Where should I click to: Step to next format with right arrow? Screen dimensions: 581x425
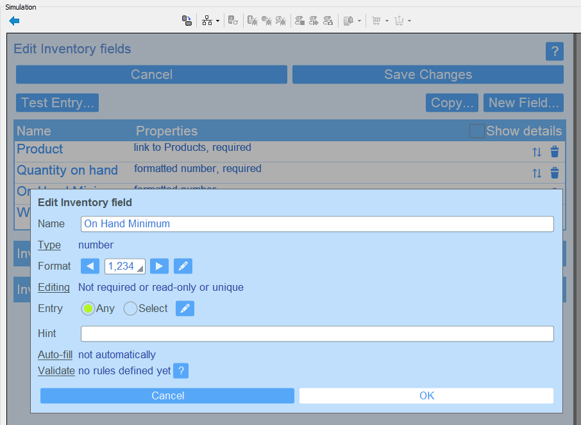click(159, 266)
